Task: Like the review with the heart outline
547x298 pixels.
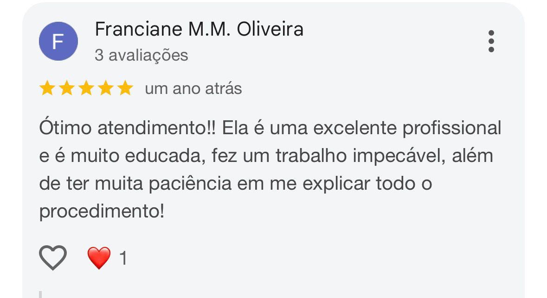Action: pos(53,258)
